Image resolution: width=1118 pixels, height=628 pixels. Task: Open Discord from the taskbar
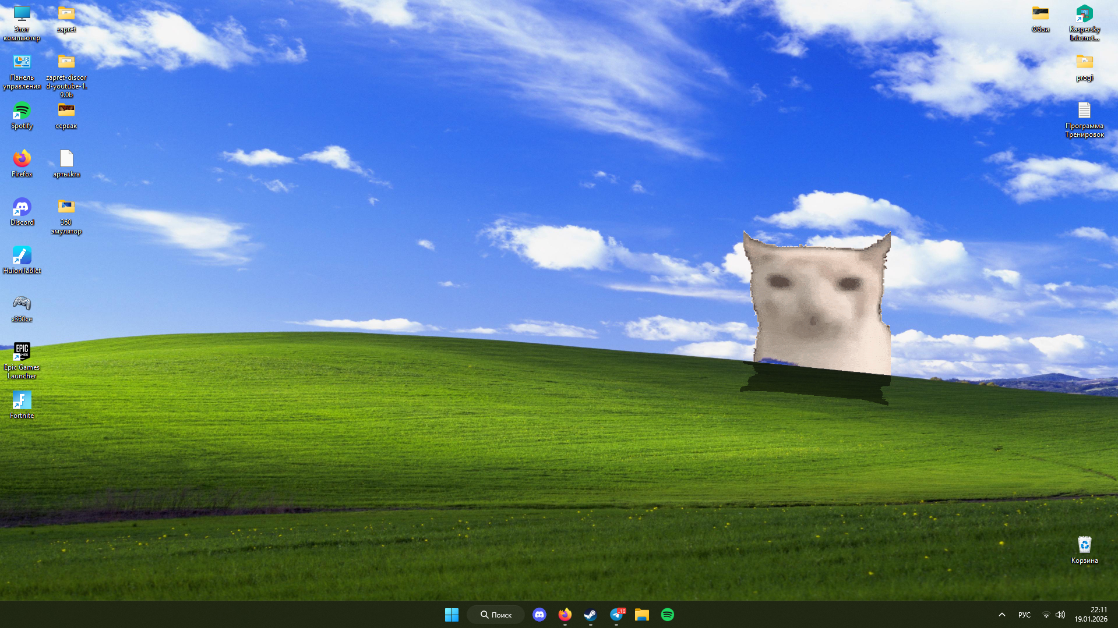(539, 615)
